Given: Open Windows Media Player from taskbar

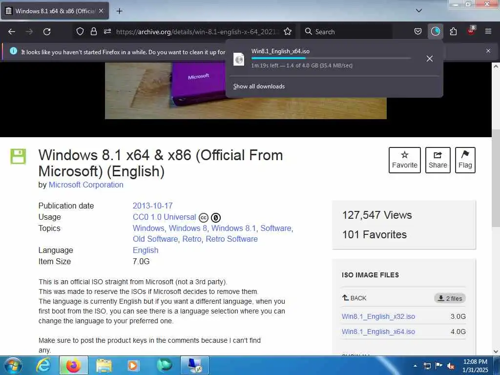Looking at the screenshot, I should (133, 365).
